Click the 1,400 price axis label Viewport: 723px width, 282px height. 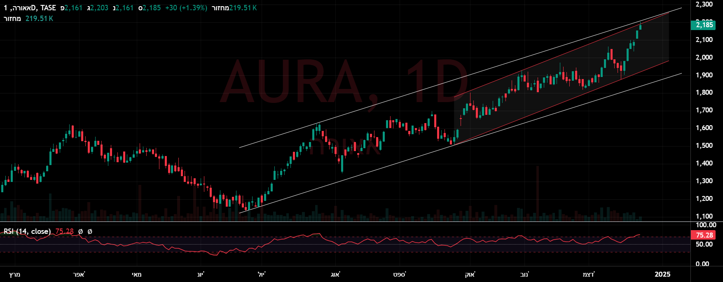click(x=704, y=163)
